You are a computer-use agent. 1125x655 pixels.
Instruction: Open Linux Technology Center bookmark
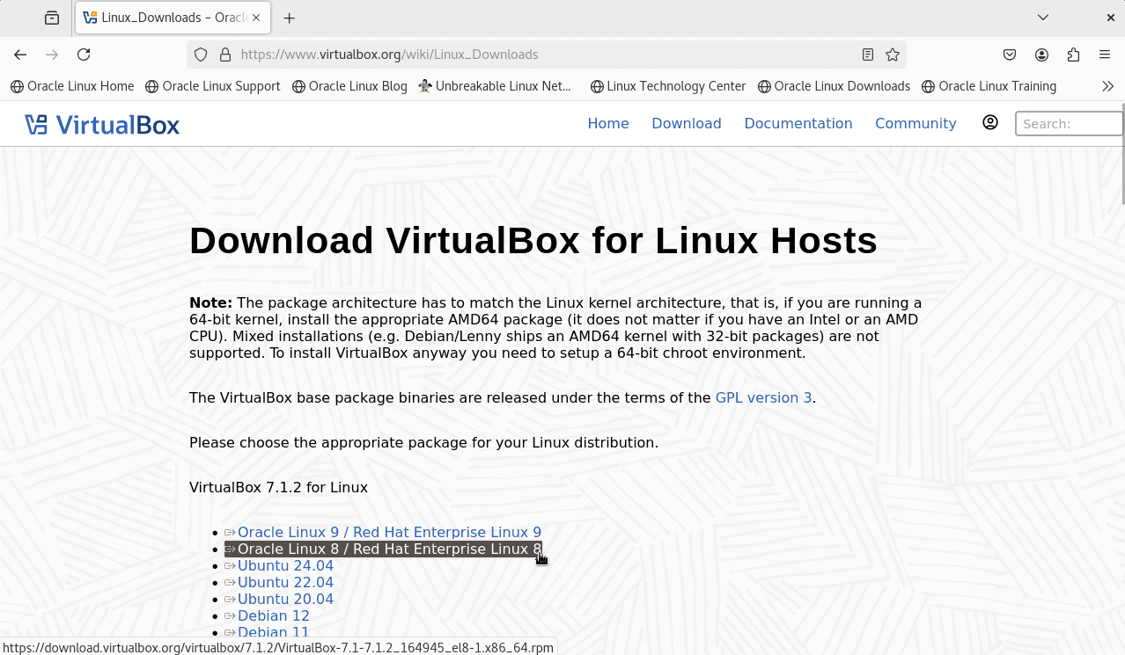(x=668, y=86)
